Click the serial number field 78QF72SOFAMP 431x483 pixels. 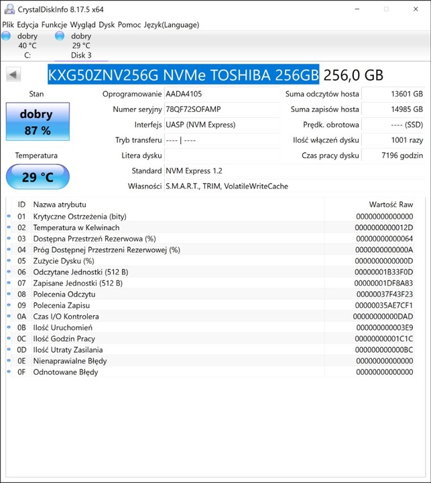[x=222, y=109]
